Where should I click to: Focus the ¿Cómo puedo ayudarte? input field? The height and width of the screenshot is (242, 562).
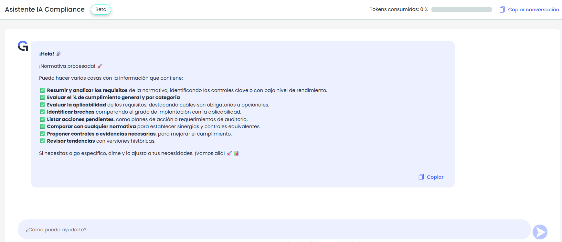(274, 230)
